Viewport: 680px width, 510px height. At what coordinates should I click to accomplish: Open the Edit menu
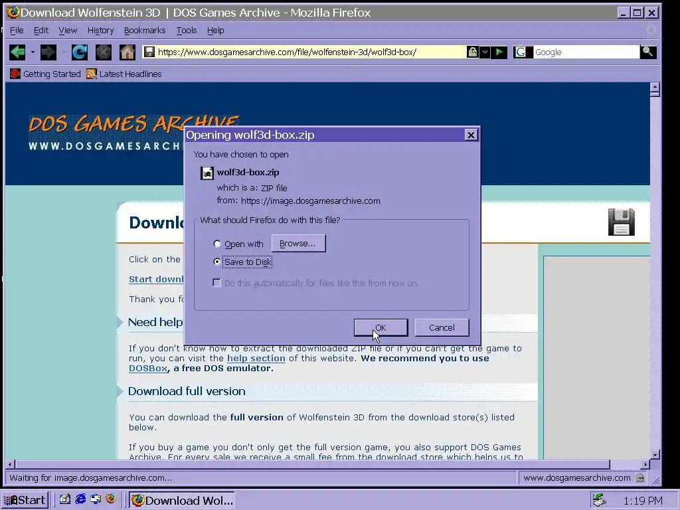tap(41, 31)
